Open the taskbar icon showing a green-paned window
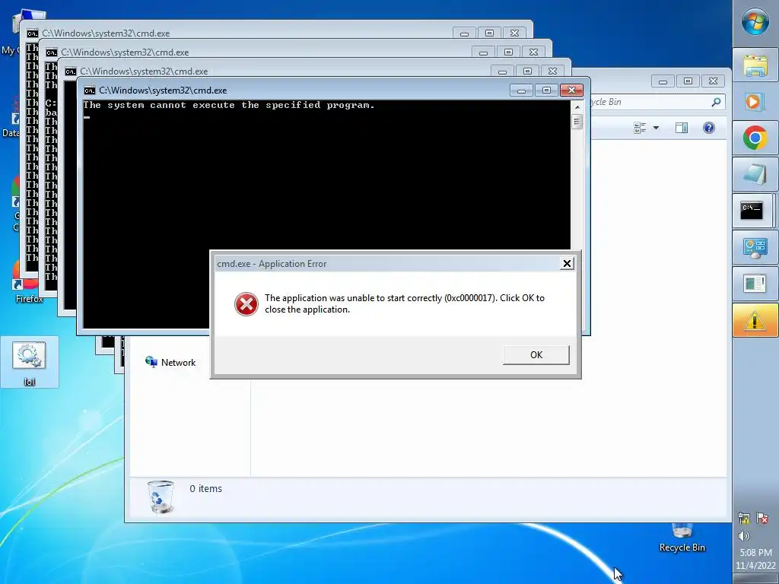This screenshot has height=584, width=779. 755,284
